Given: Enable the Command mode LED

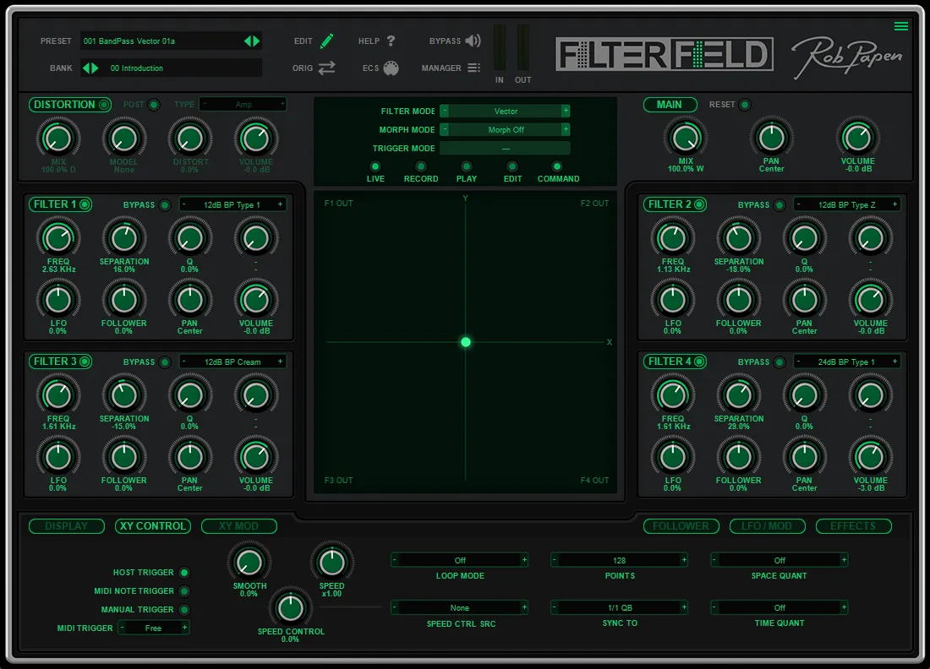Looking at the screenshot, I should coord(557,166).
